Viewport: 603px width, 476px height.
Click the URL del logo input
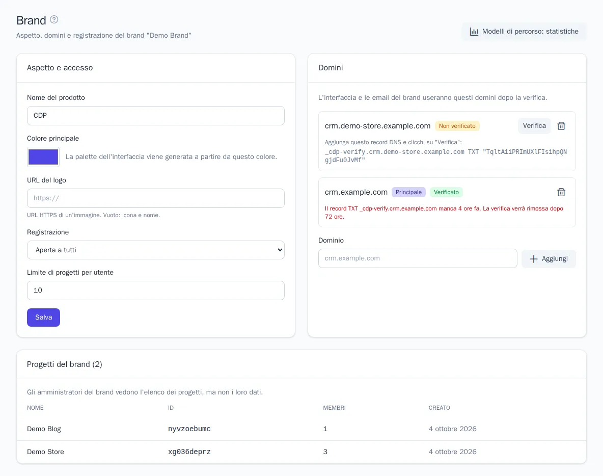click(156, 198)
